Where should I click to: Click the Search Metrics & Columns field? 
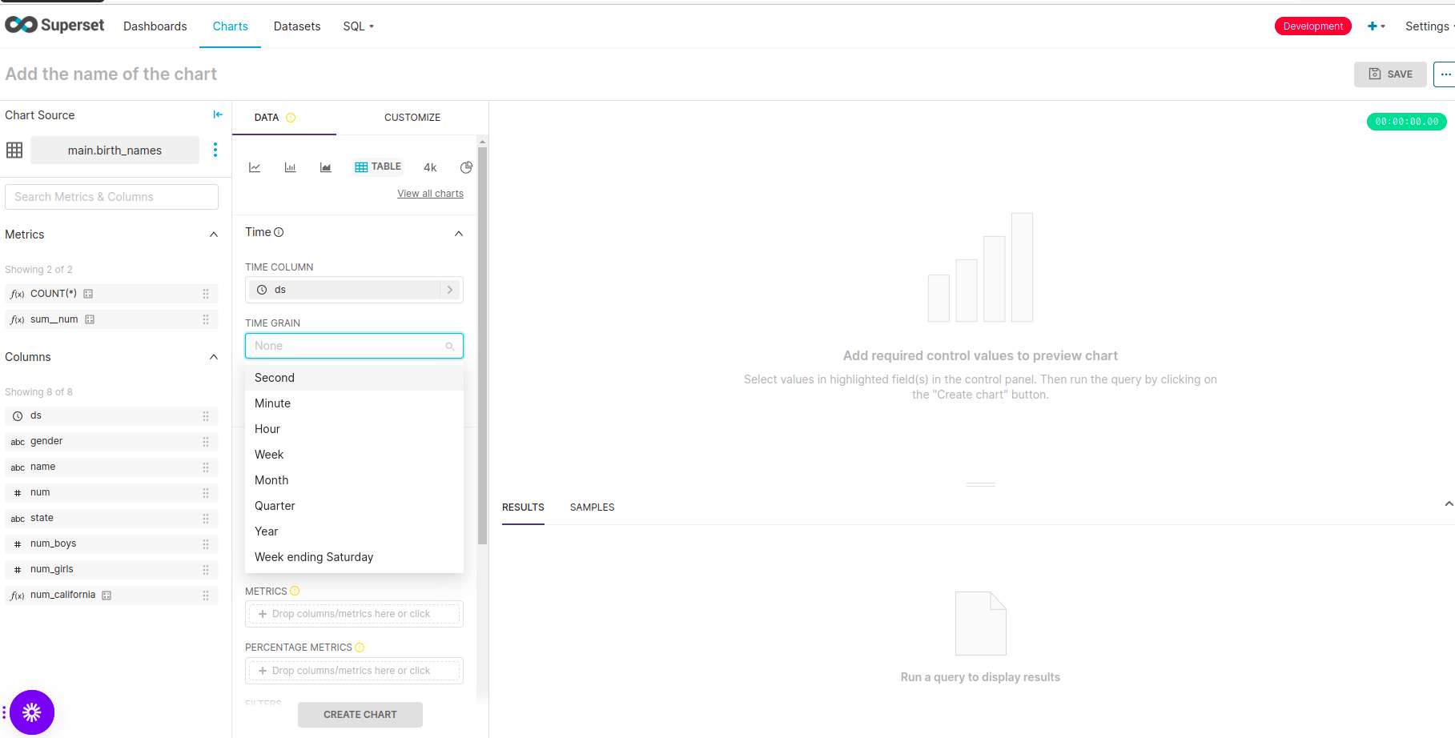click(111, 196)
